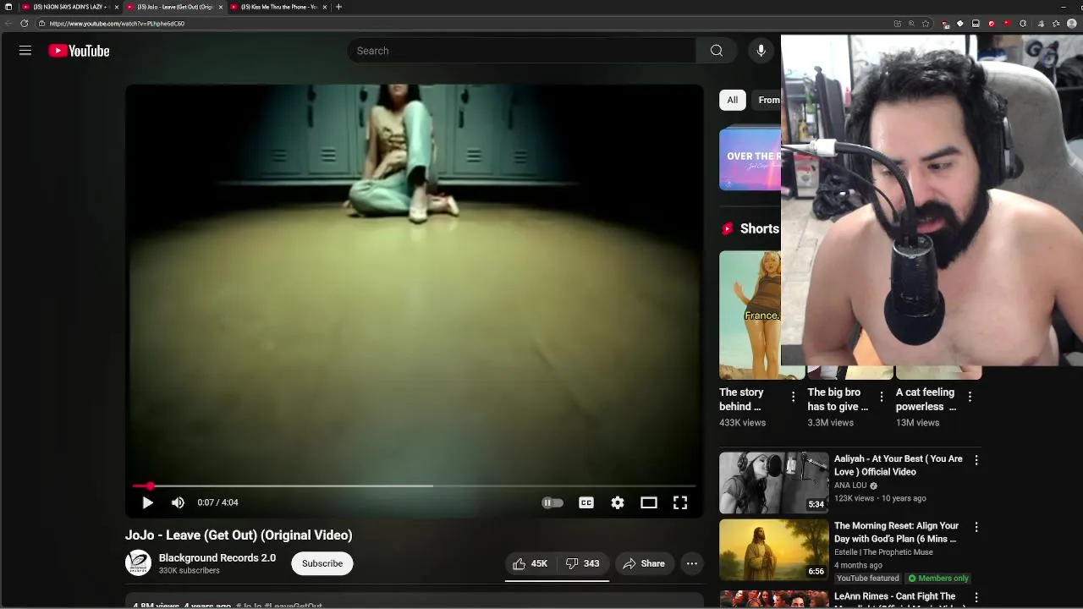Like the video with 45K thumbs up
The image size is (1083, 609).
[531, 563]
